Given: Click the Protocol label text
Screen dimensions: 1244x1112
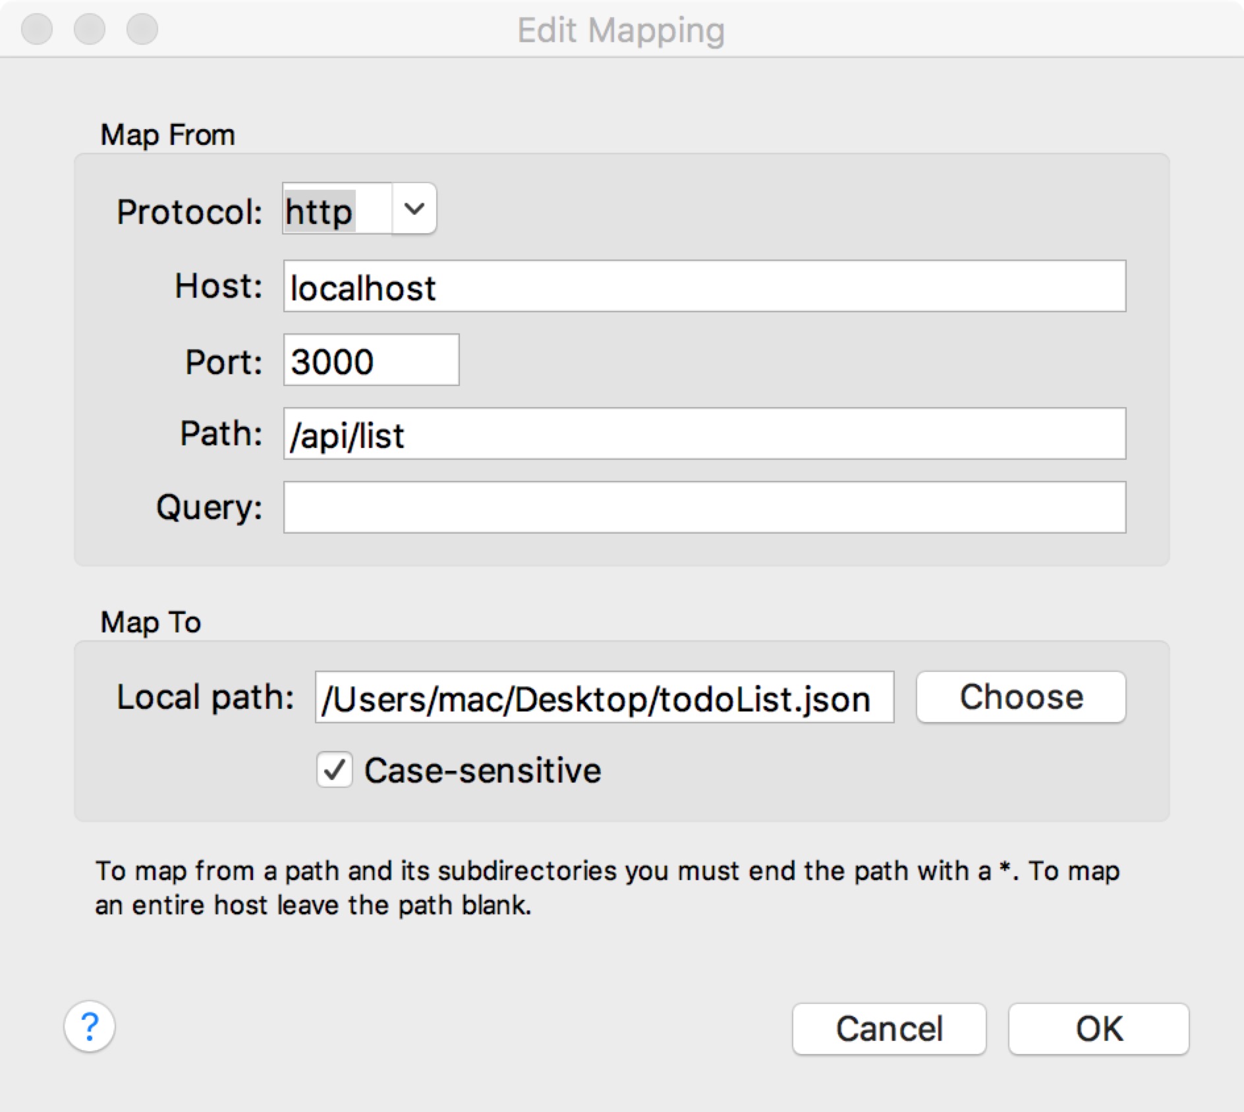Looking at the screenshot, I should click(x=189, y=212).
